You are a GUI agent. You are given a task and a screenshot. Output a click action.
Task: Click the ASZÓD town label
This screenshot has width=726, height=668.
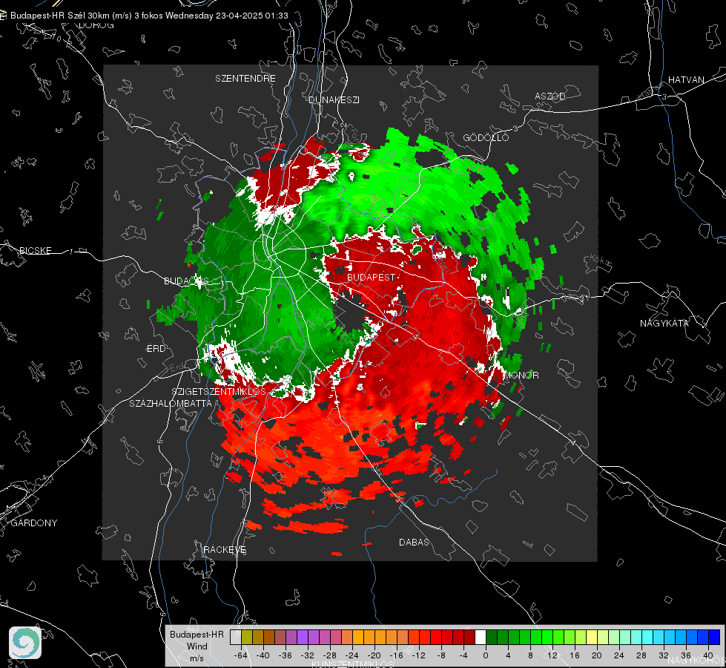[x=550, y=96]
